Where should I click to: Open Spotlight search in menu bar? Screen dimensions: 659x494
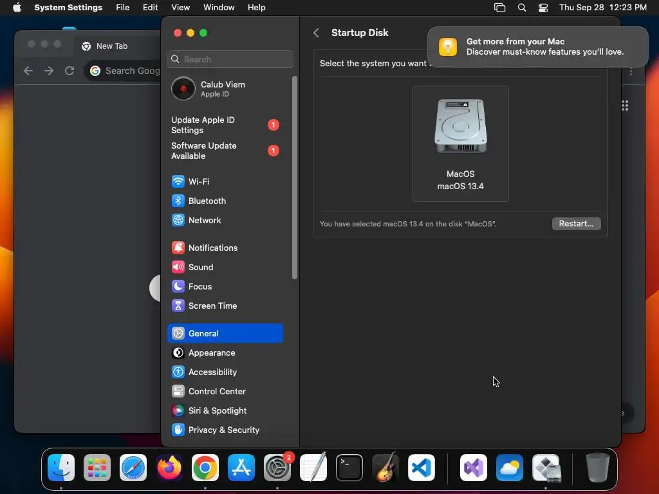point(521,8)
